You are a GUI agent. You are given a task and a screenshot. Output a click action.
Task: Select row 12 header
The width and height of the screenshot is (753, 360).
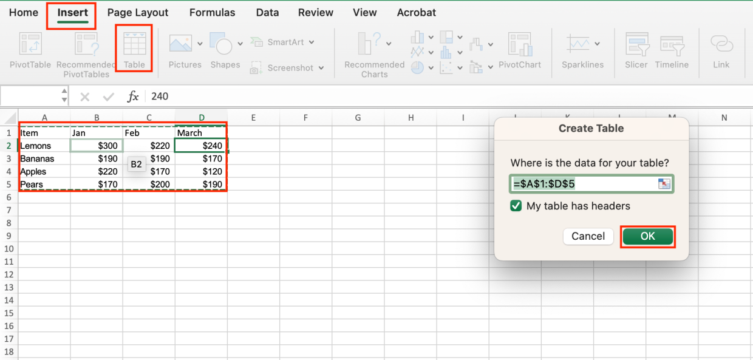pos(9,274)
